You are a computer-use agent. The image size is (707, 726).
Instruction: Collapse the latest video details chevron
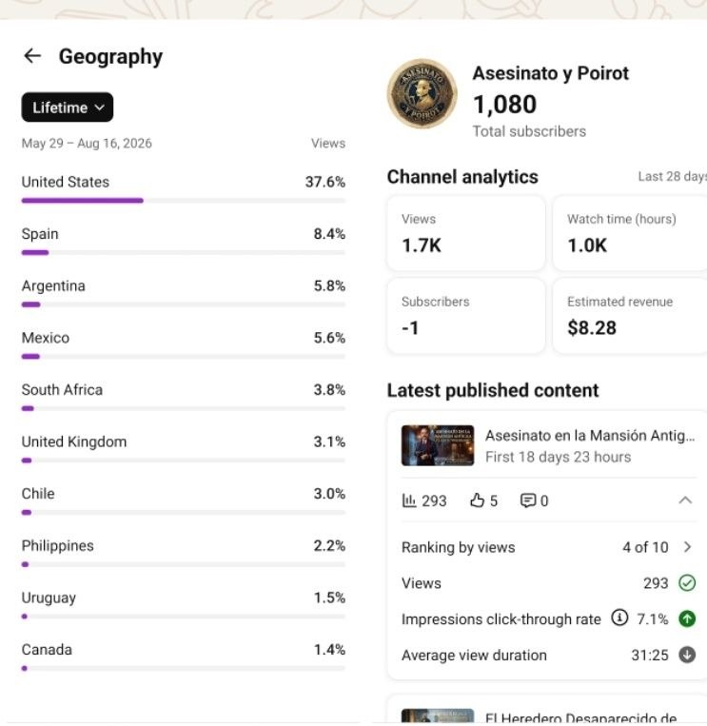coord(685,500)
